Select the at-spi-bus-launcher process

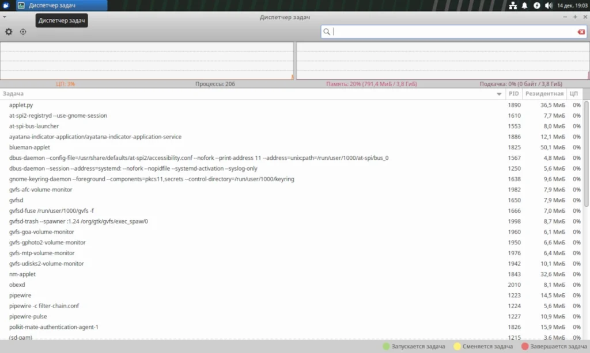point(292,126)
